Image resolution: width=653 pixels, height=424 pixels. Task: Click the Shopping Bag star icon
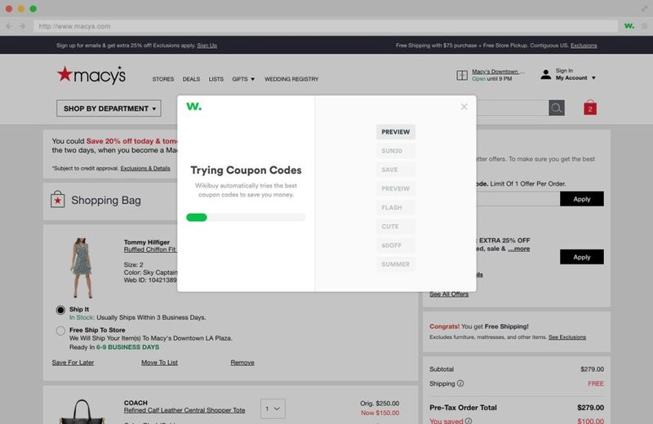(57, 200)
